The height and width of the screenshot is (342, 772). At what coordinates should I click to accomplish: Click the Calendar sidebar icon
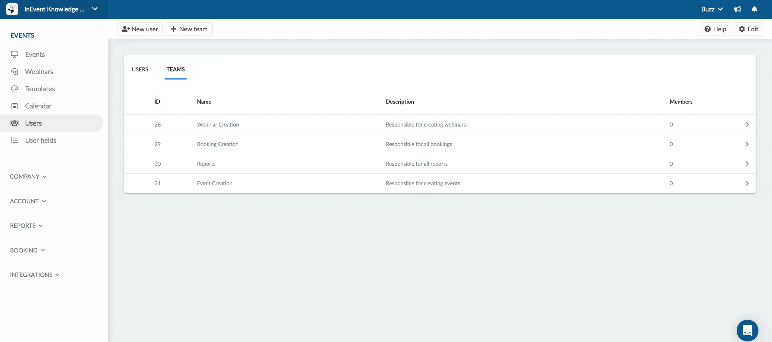point(14,106)
